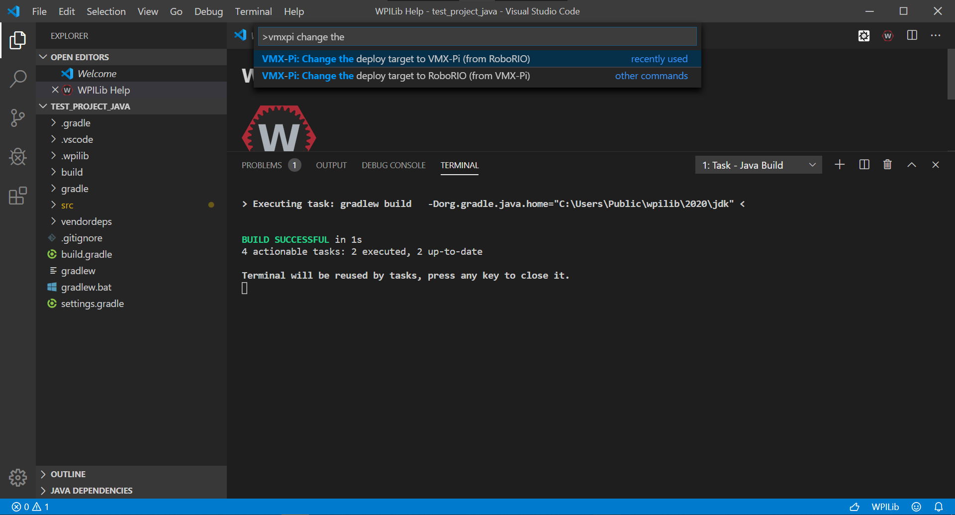The width and height of the screenshot is (955, 515).
Task: Click VS Code logo in title bar
Action: pyautogui.click(x=14, y=11)
